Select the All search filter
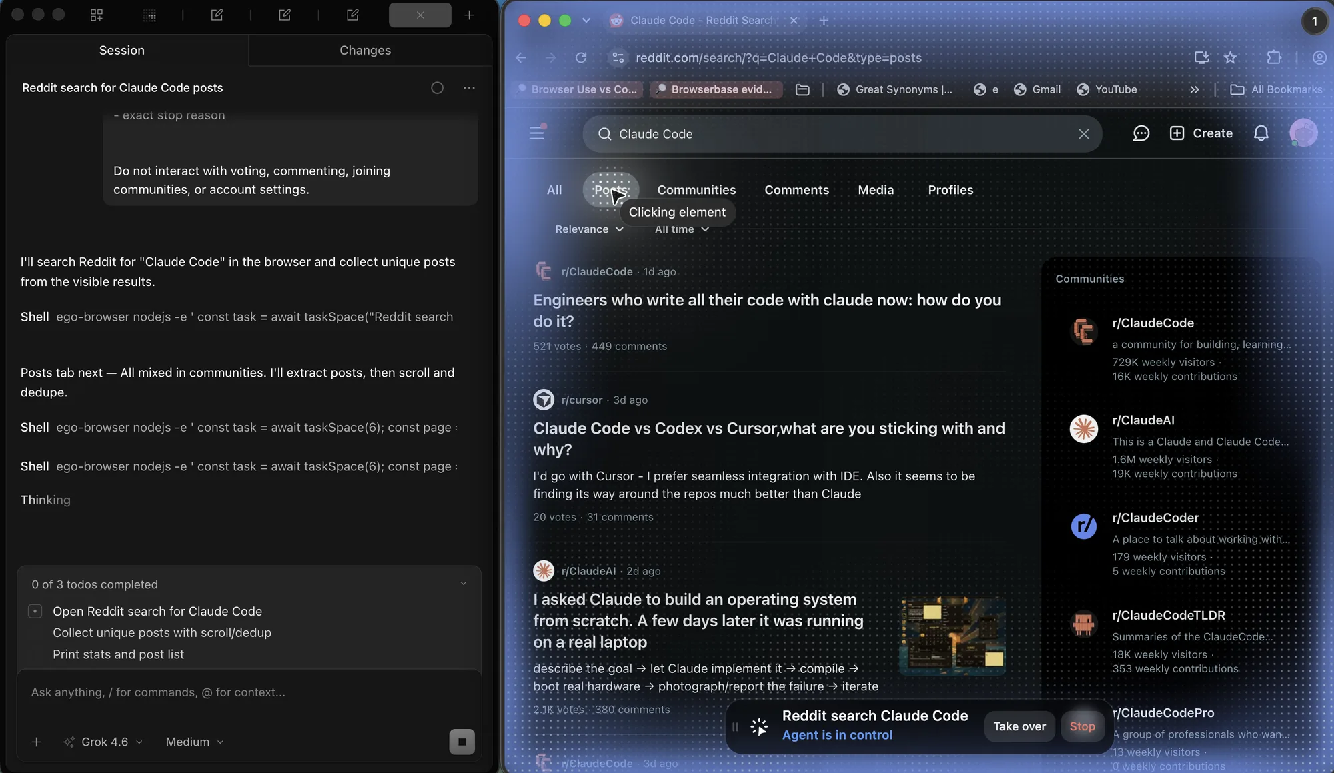 554,190
